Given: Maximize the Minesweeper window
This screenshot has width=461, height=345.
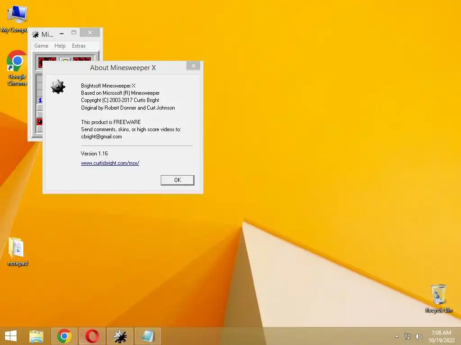Looking at the screenshot, I should point(74,33).
